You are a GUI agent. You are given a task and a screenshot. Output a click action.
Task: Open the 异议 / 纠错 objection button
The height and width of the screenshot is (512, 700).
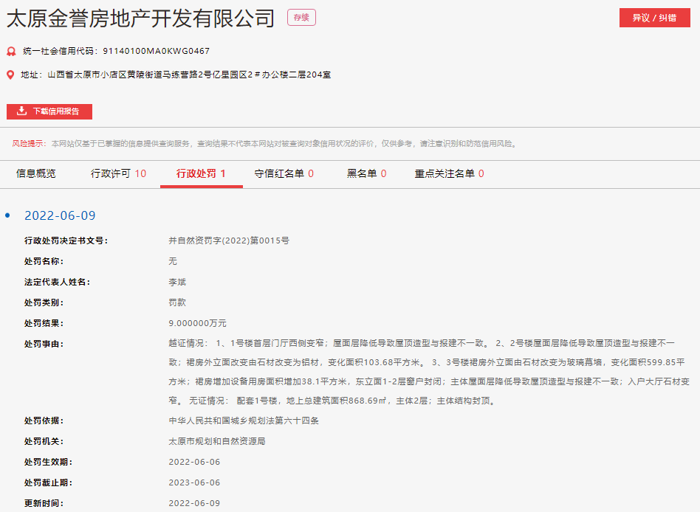pos(654,18)
